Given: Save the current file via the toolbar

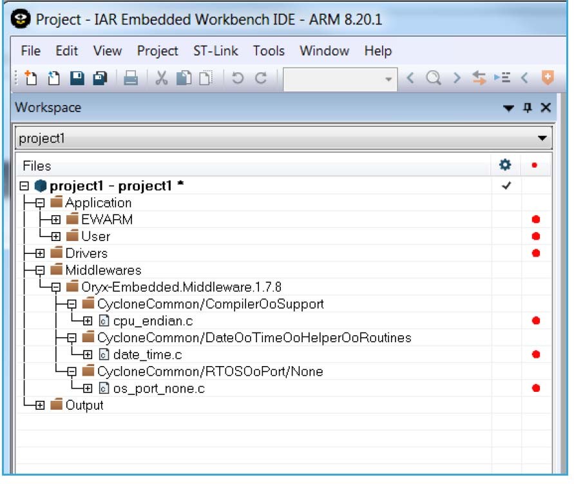Looking at the screenshot, I should coord(77,78).
